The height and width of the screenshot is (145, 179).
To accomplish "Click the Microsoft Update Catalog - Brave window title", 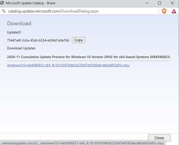I will [30, 3].
